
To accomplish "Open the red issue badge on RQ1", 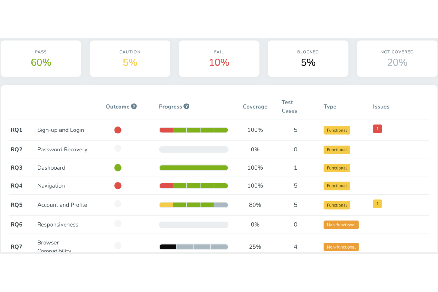I will tap(377, 129).
